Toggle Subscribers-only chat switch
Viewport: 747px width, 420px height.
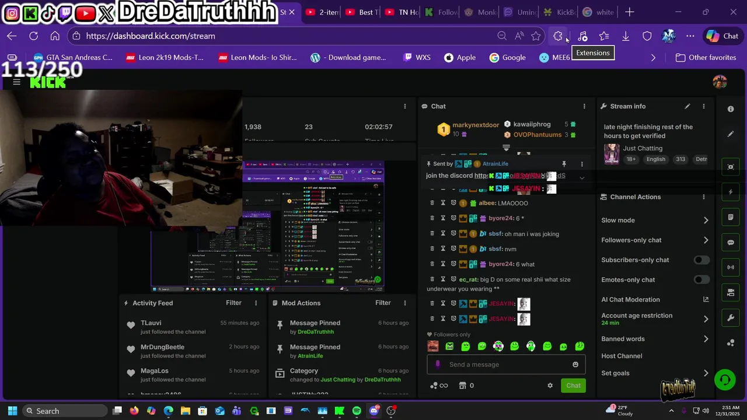701,260
